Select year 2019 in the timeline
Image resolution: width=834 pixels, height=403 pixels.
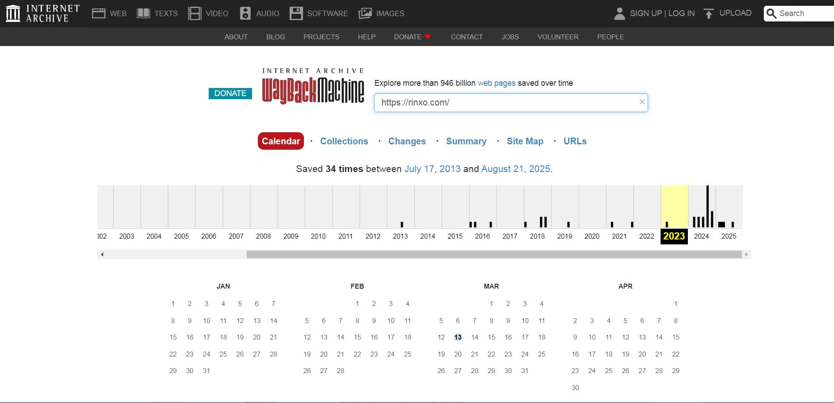pos(564,236)
